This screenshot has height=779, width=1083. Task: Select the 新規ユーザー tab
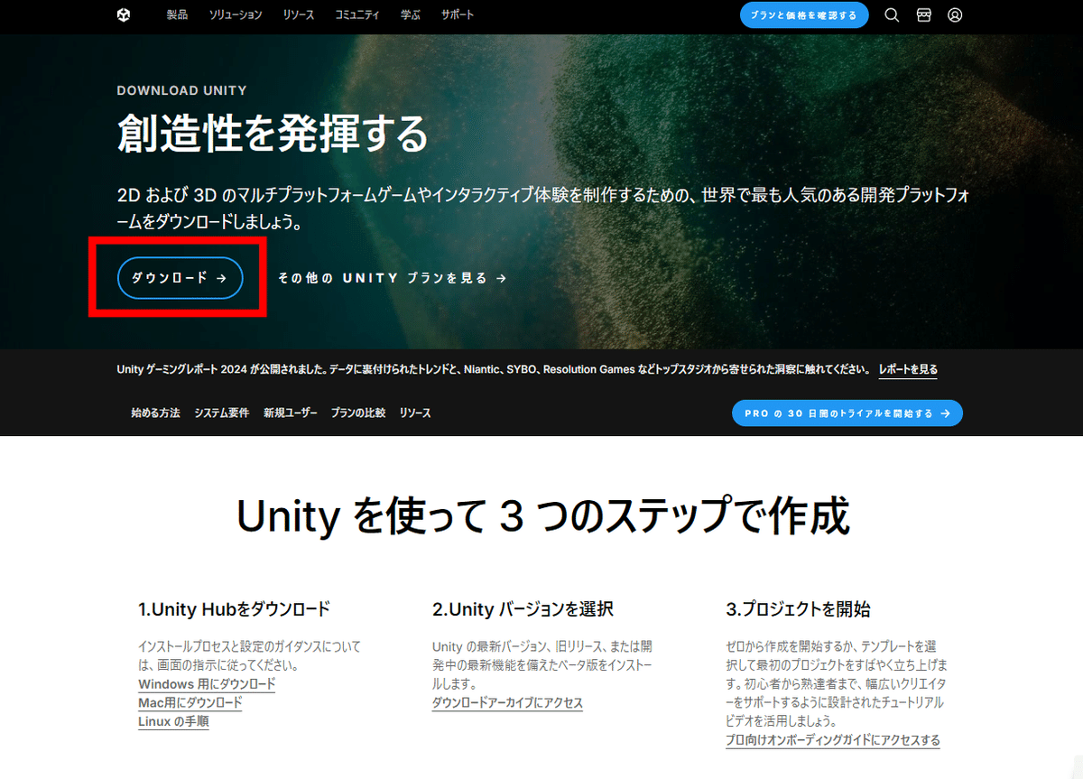click(x=291, y=413)
